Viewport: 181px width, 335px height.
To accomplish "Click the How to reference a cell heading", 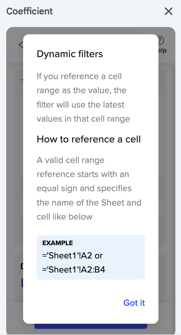I will click(89, 139).
